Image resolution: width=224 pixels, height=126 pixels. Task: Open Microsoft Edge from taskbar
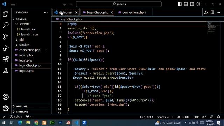20,123
